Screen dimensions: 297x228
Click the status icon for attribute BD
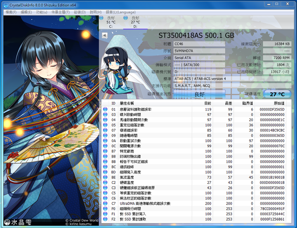tap(105, 172)
